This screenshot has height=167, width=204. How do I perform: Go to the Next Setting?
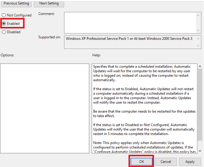[x=49, y=4]
